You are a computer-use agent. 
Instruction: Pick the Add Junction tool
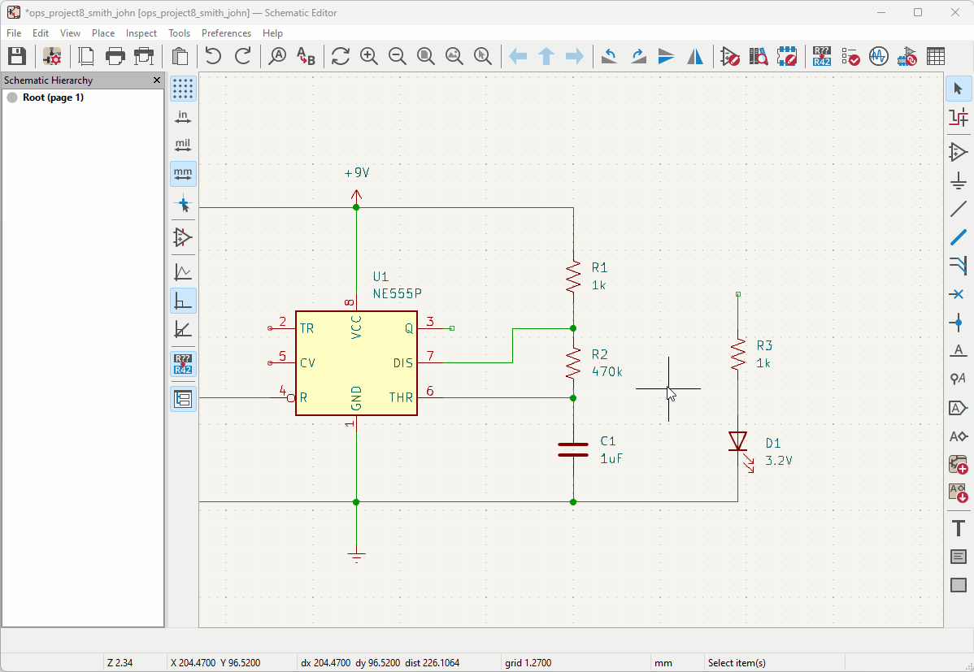tap(959, 323)
